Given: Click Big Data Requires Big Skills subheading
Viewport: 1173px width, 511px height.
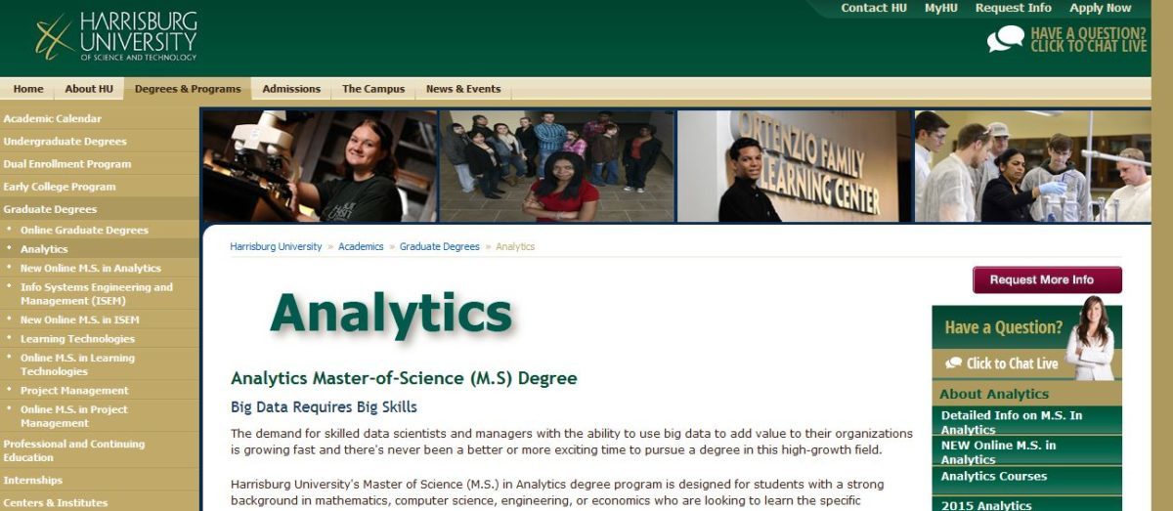Looking at the screenshot, I should [324, 406].
